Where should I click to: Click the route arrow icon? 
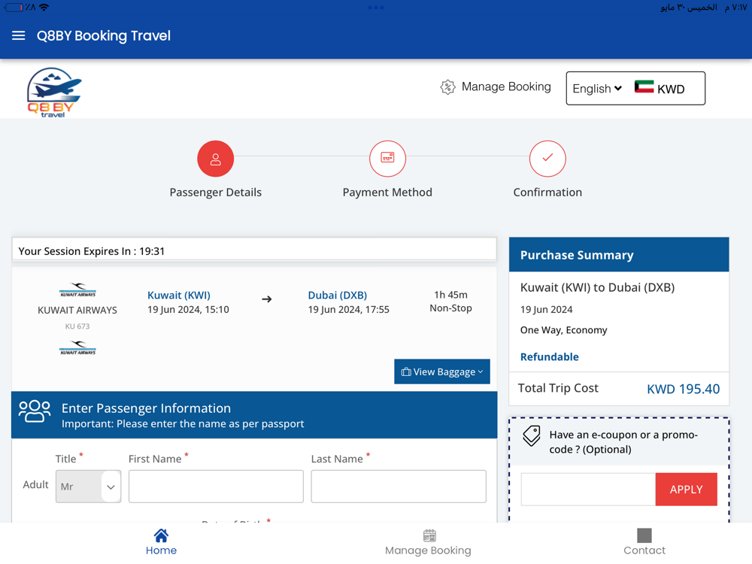click(267, 299)
